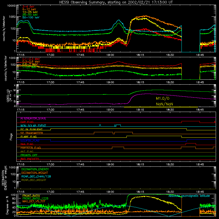
Task: Select the BAD_PACKETS flag label
Action: click(x=30, y=159)
